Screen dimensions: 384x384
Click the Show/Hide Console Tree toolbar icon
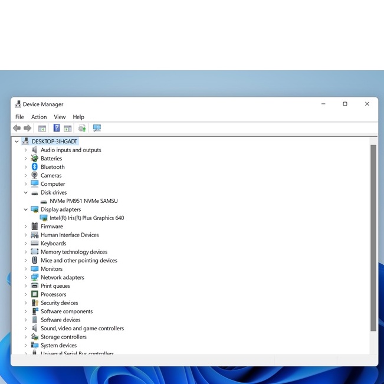tap(42, 128)
